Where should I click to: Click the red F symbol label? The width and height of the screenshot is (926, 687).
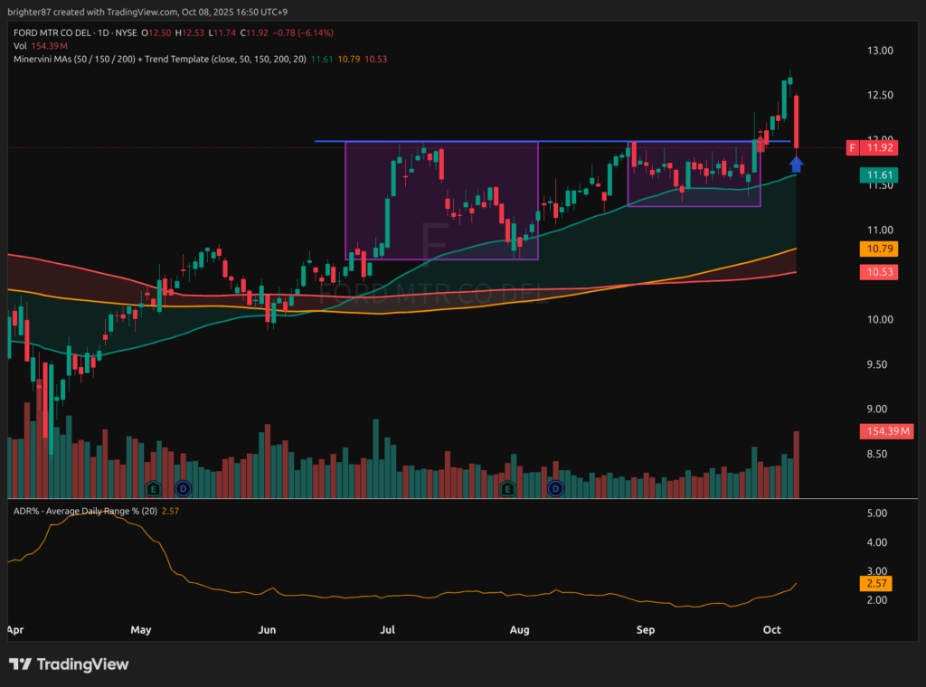tap(852, 147)
